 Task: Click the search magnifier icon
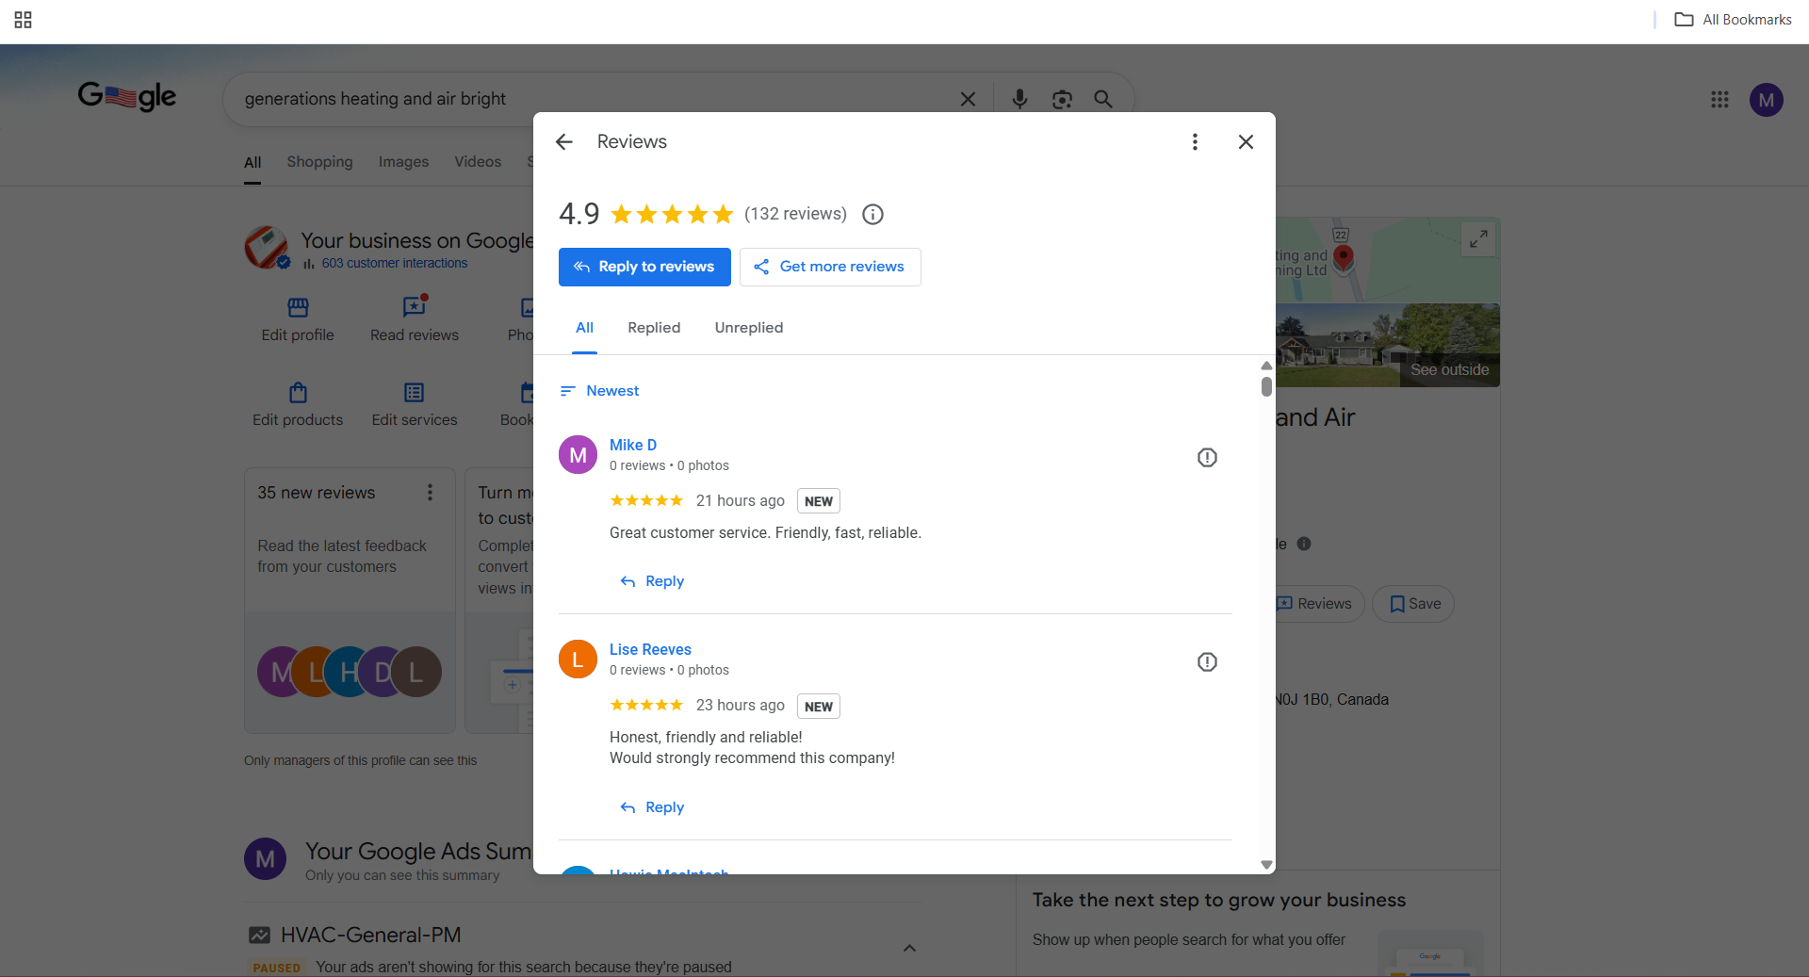click(1103, 99)
